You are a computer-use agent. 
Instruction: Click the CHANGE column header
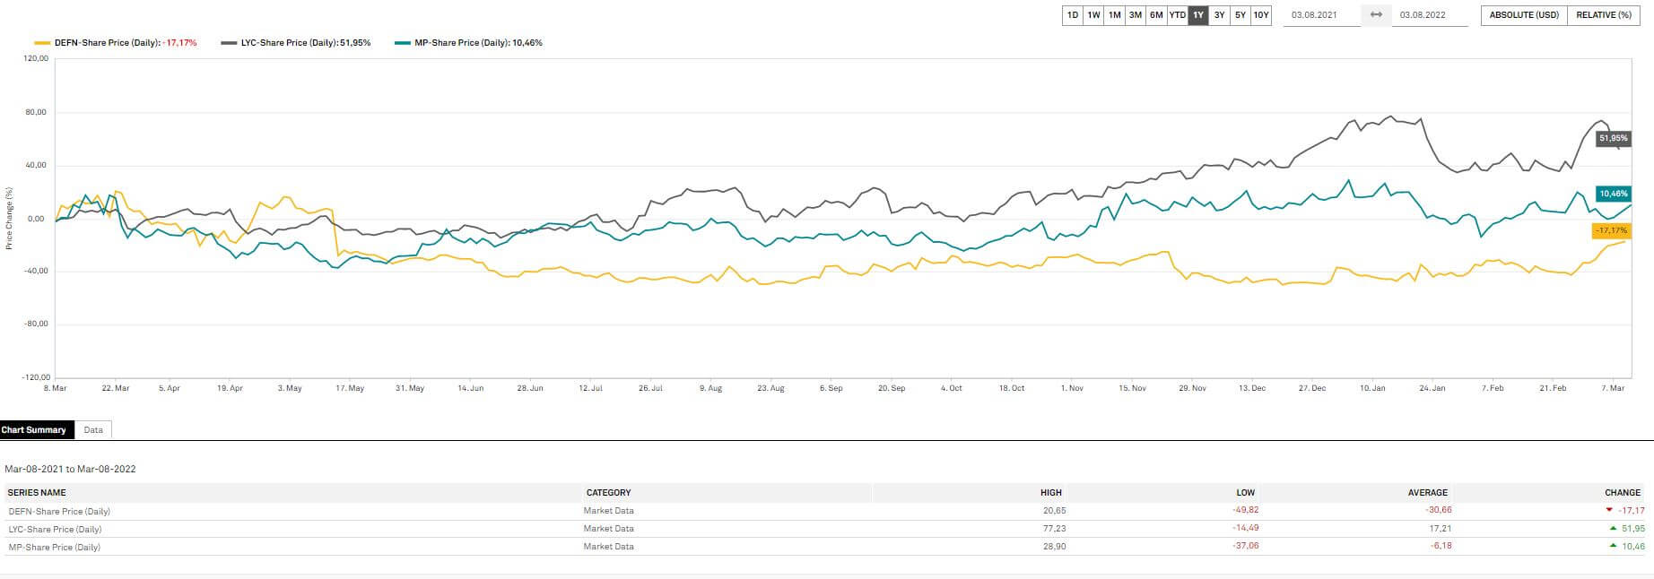(x=1622, y=493)
